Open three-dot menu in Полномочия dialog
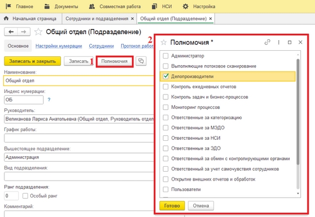This screenshot has height=217, width=315. [279, 43]
